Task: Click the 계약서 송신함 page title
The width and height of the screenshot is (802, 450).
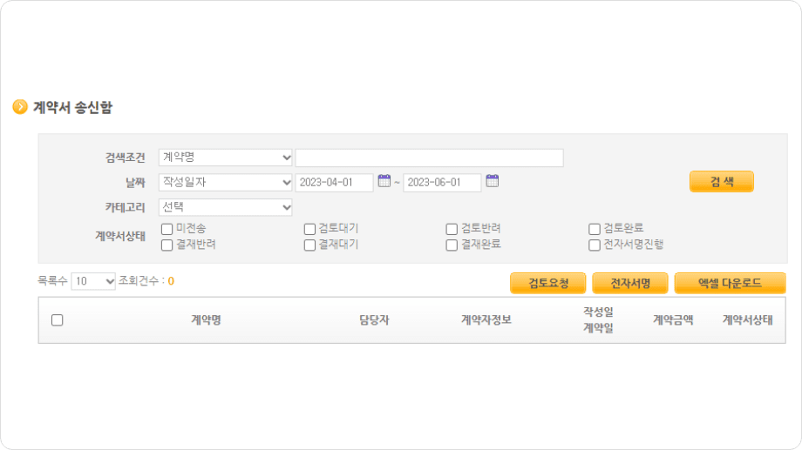Action: point(72,107)
